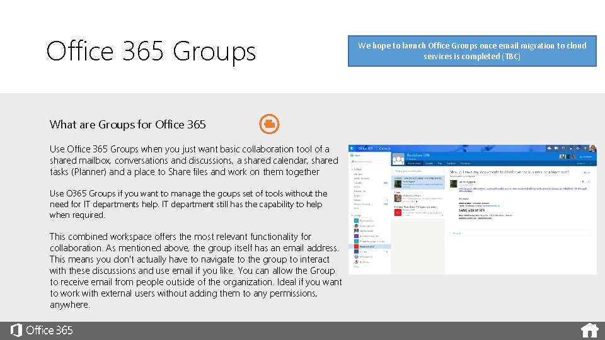Click the blue Office Groups launch banner
The width and height of the screenshot is (605, 340).
tap(472, 51)
